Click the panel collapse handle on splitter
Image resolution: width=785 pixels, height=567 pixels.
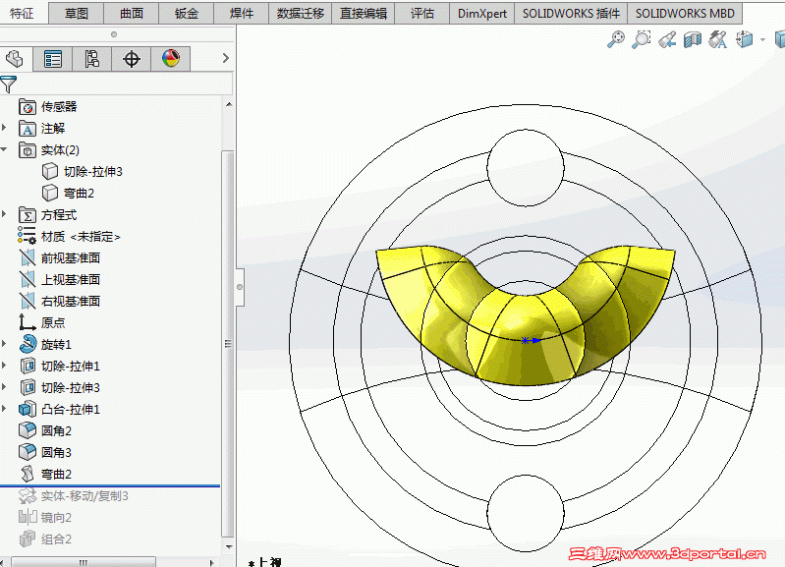point(240,287)
